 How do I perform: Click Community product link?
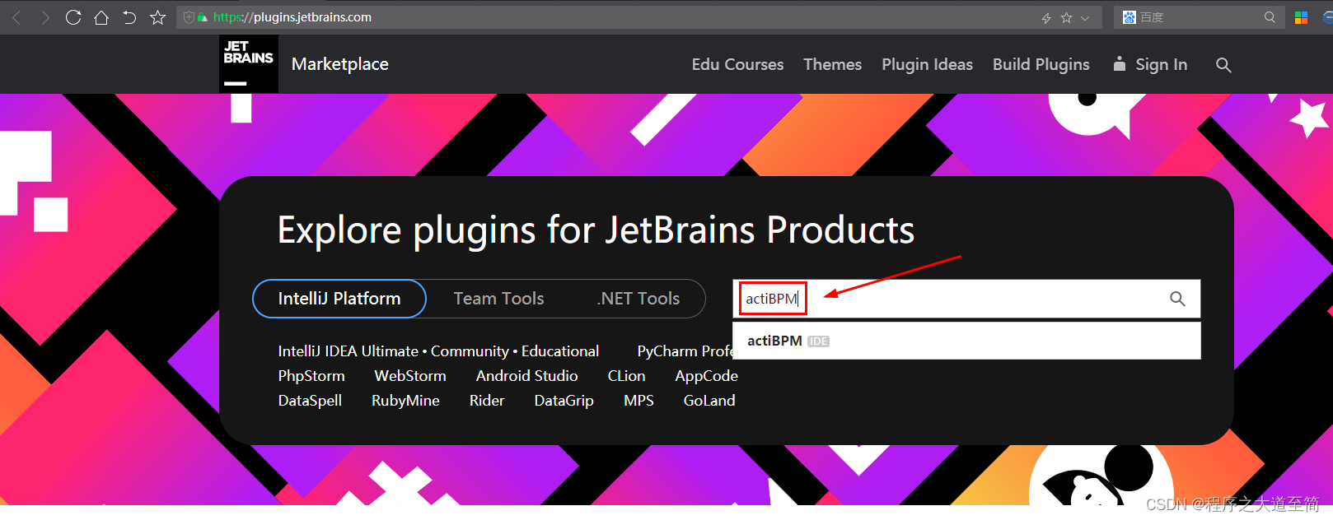click(x=470, y=351)
